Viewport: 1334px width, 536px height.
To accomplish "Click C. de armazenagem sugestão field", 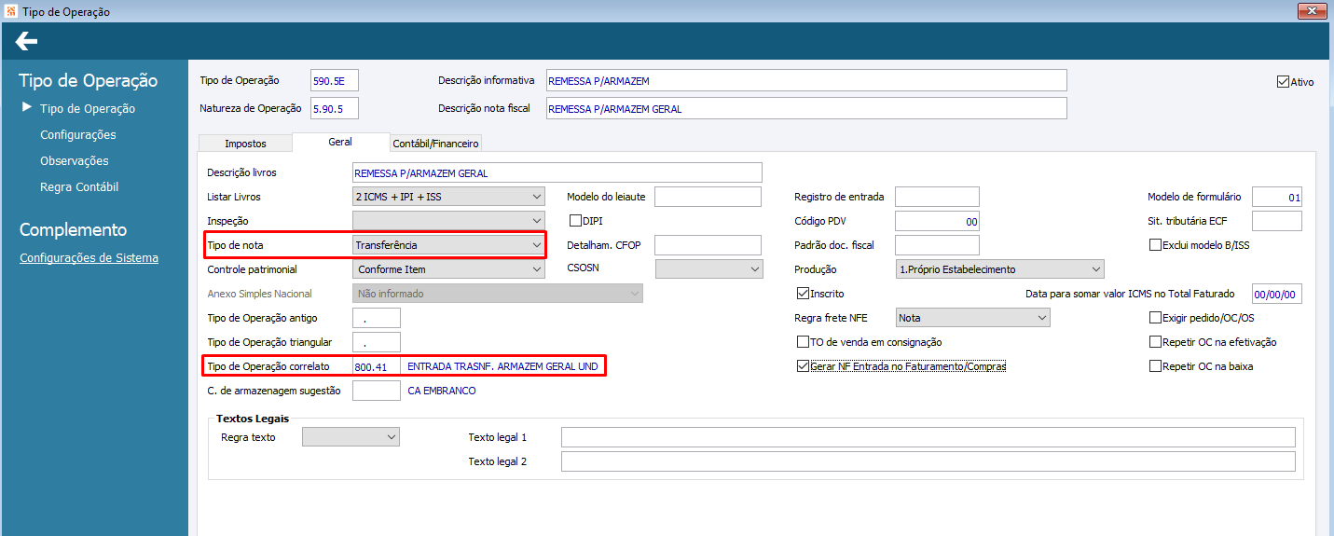I will pos(377,391).
